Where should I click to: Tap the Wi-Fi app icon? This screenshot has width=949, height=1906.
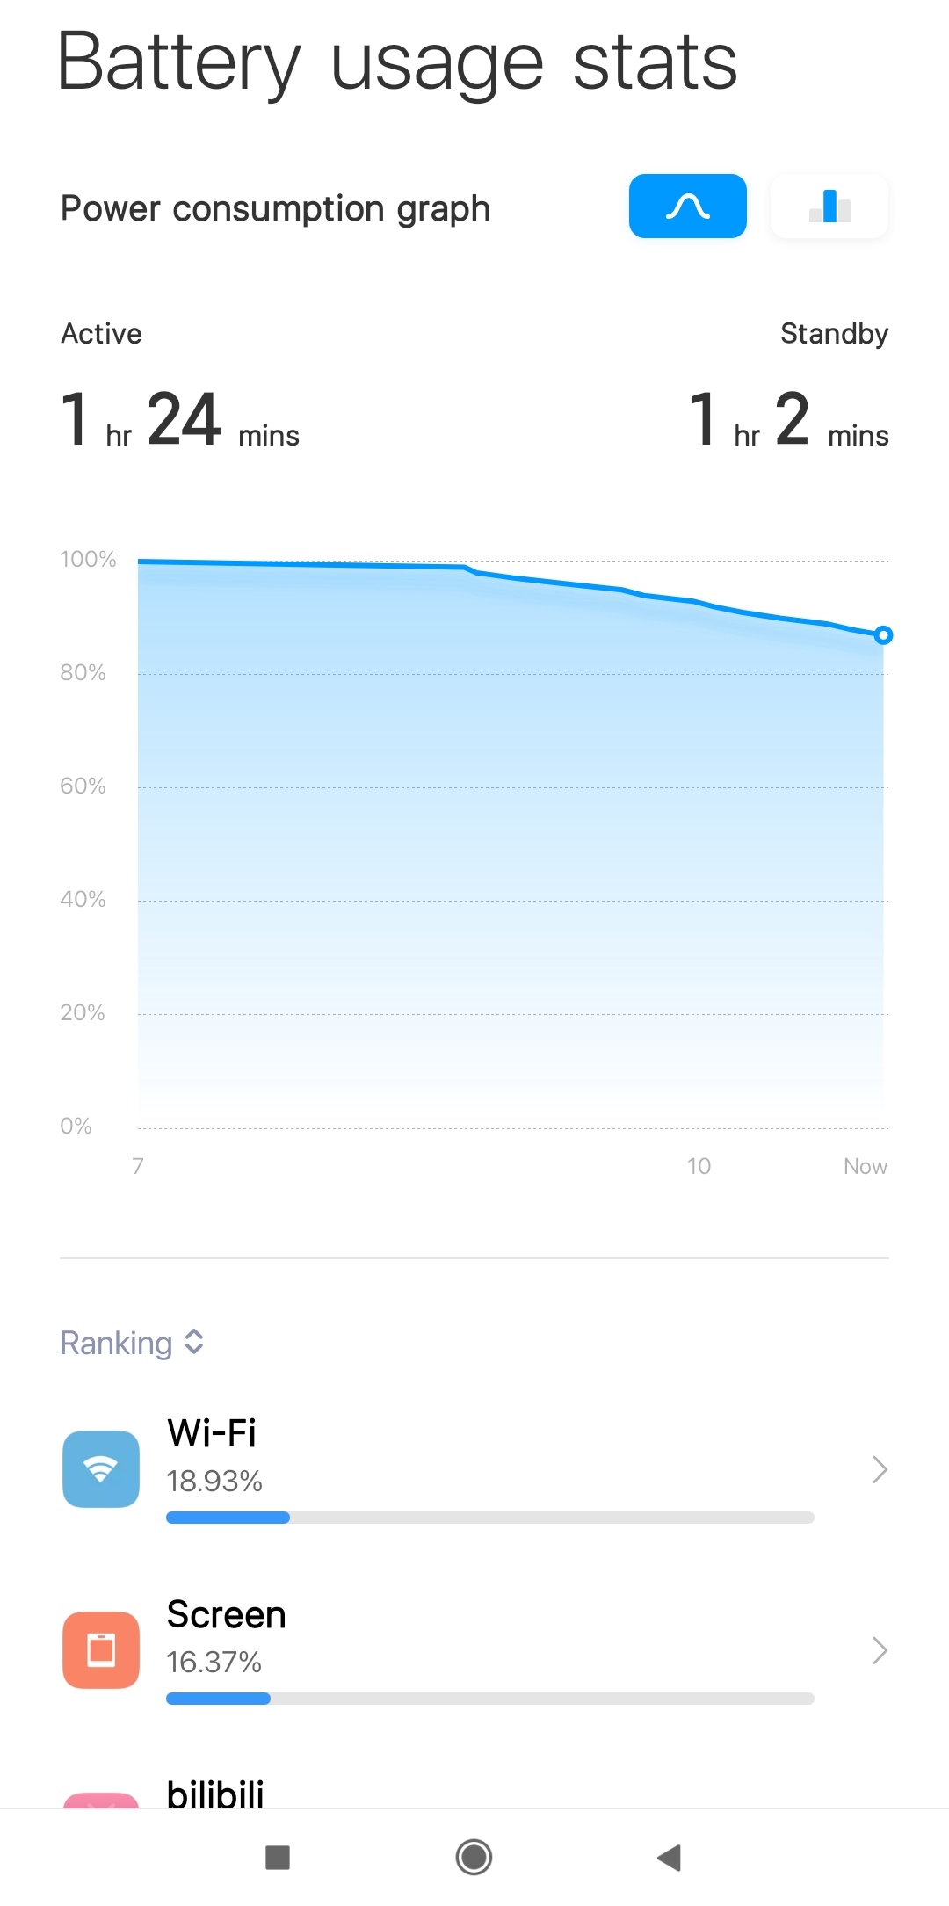(101, 1469)
